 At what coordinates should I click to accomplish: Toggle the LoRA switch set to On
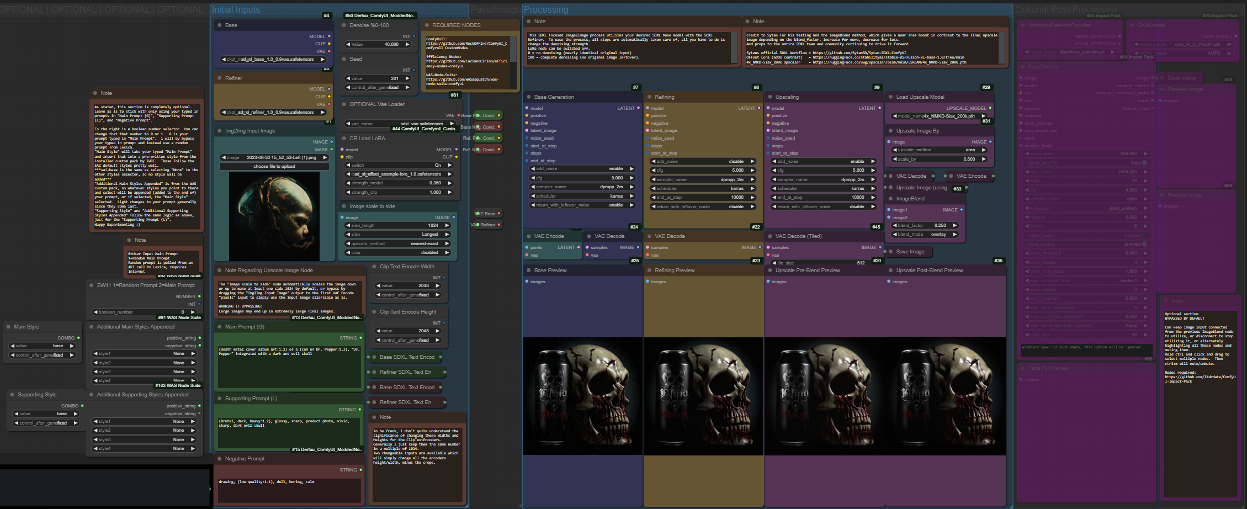click(399, 165)
